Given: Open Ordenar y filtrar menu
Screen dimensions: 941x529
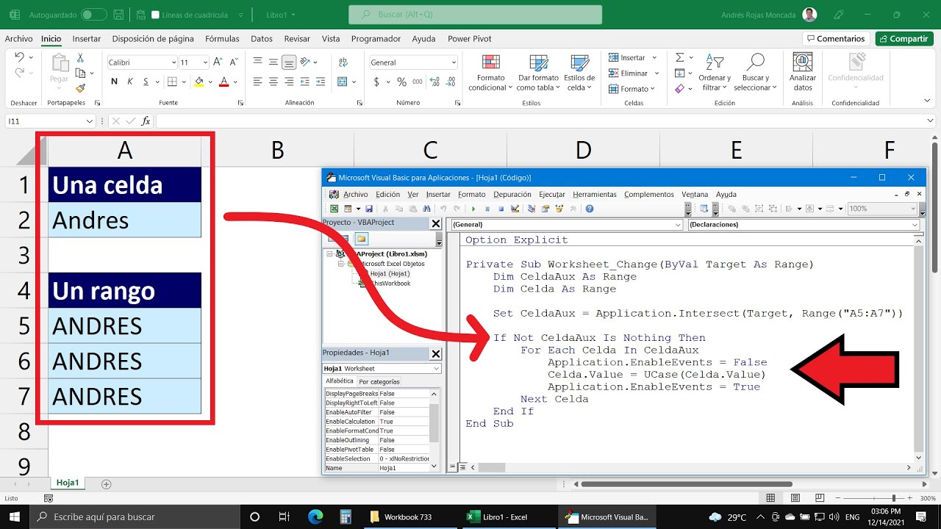Looking at the screenshot, I should (714, 72).
